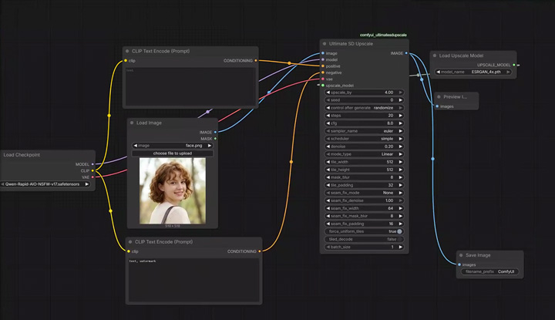Viewport: 555px width, 320px height.
Task: Open control after generate randomize selector
Action: (x=364, y=108)
